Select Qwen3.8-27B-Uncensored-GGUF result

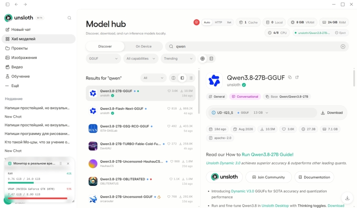tap(141, 199)
